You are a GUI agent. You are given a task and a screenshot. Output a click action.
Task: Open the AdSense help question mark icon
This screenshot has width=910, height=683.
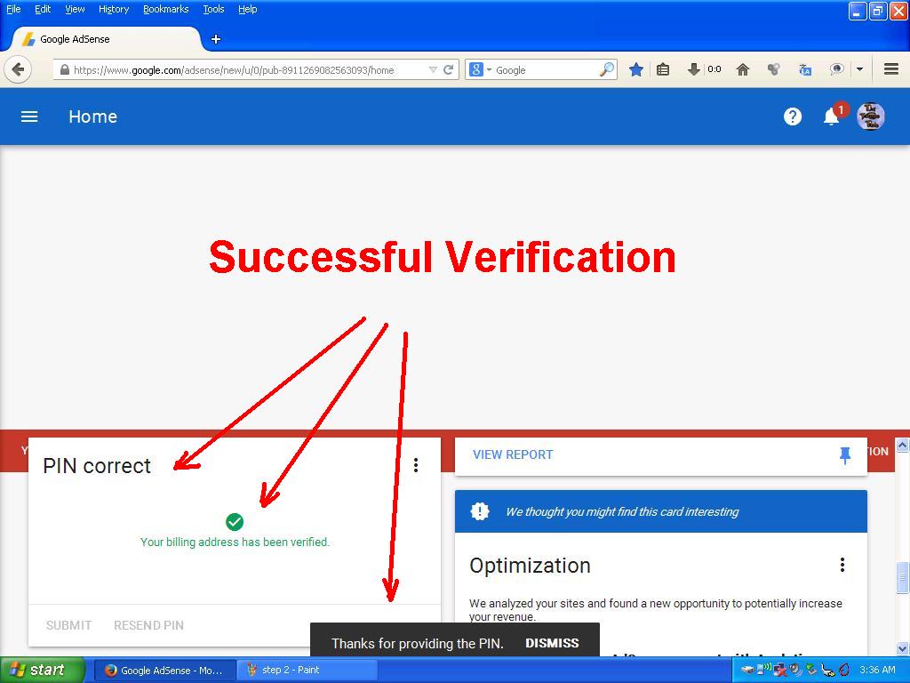pos(792,117)
